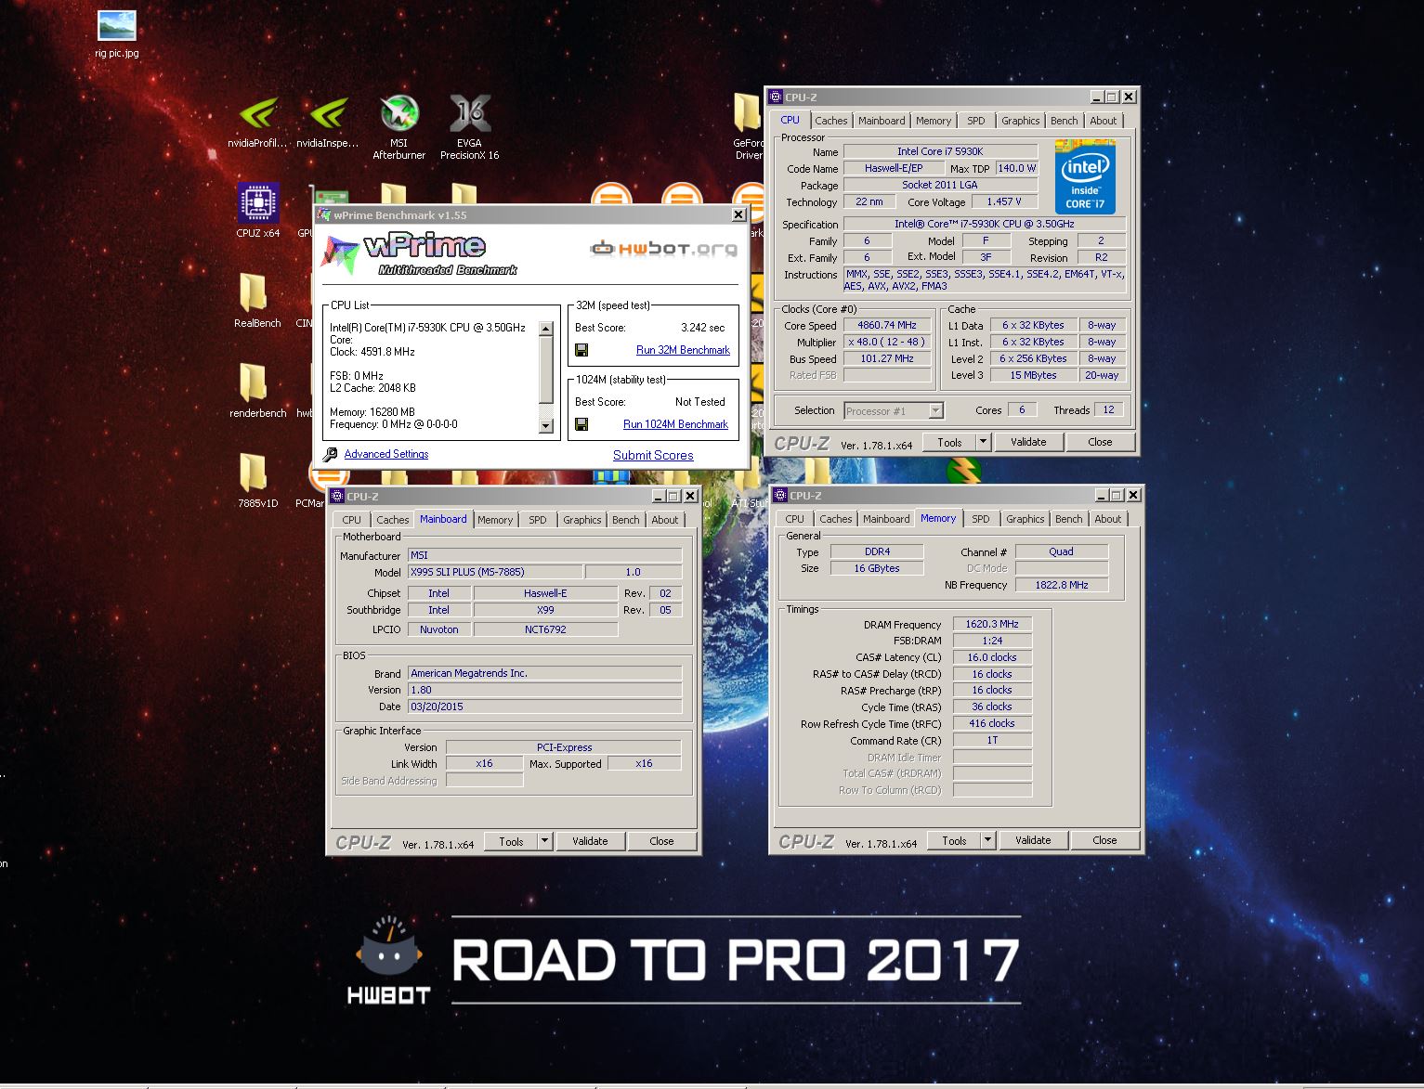The width and height of the screenshot is (1424, 1089).
Task: Expand Tools arrow in Mainboard window
Action: point(545,841)
